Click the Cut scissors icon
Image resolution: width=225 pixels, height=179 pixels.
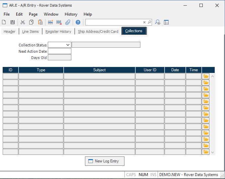[x=23, y=22]
